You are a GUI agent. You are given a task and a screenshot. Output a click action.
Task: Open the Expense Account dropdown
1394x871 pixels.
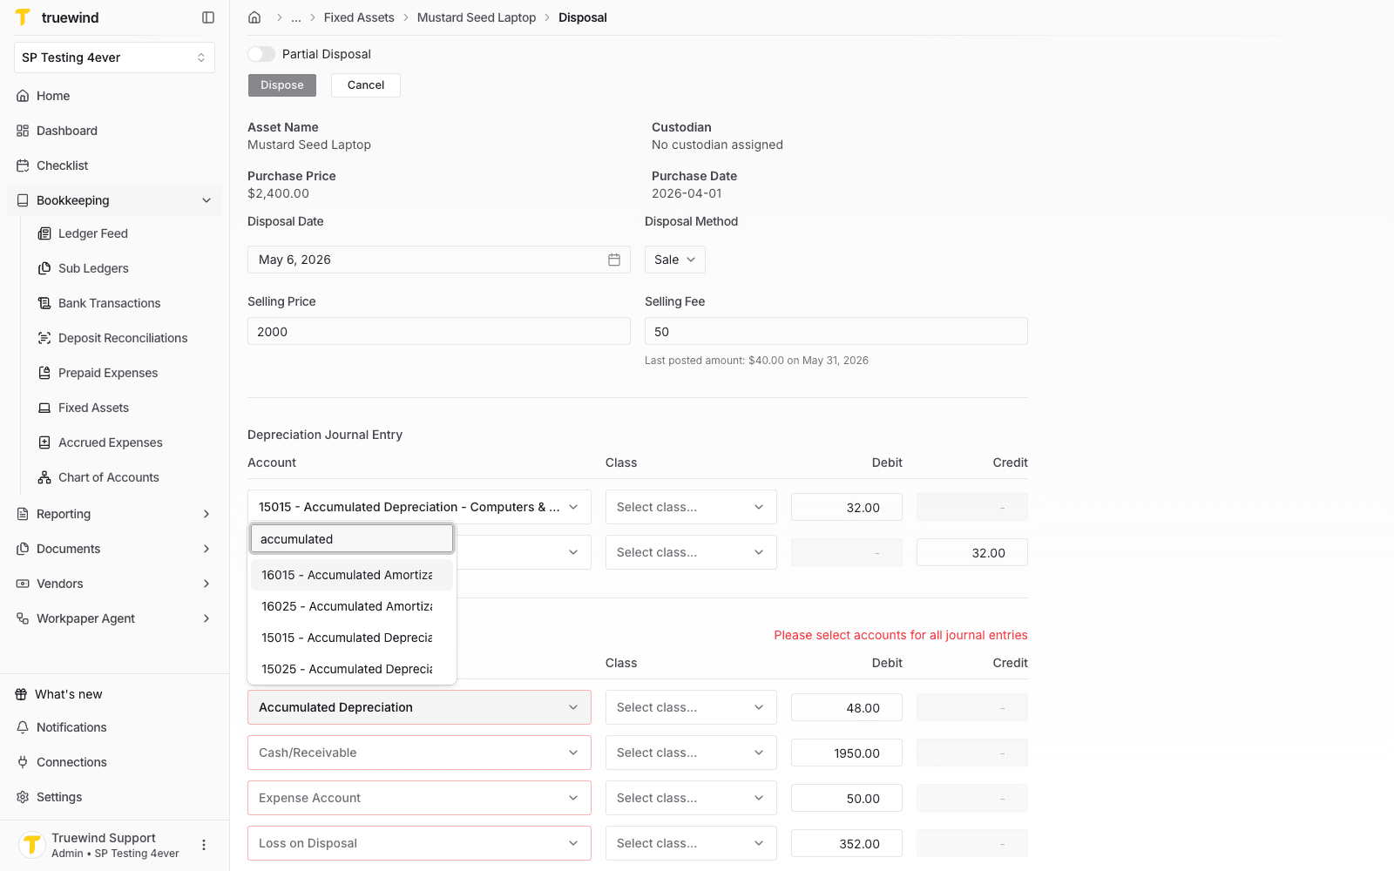coord(419,798)
